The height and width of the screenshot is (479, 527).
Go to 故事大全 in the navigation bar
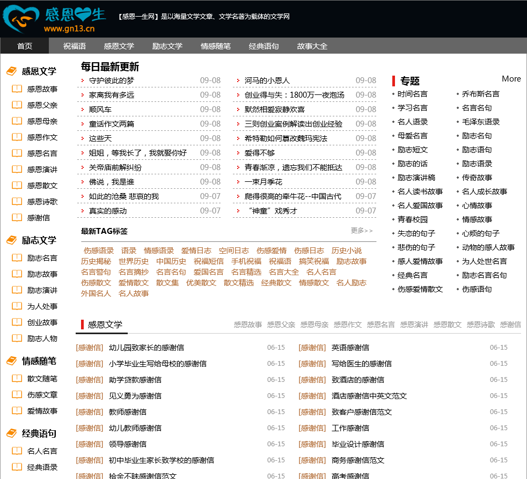pos(312,46)
